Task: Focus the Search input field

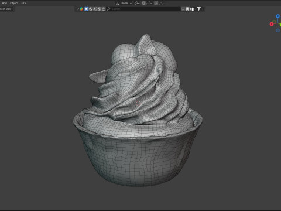Action: 145,9
